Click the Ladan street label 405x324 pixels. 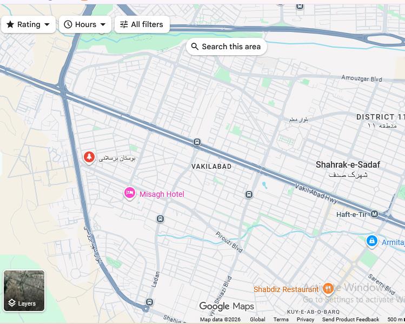pyautogui.click(x=155, y=279)
